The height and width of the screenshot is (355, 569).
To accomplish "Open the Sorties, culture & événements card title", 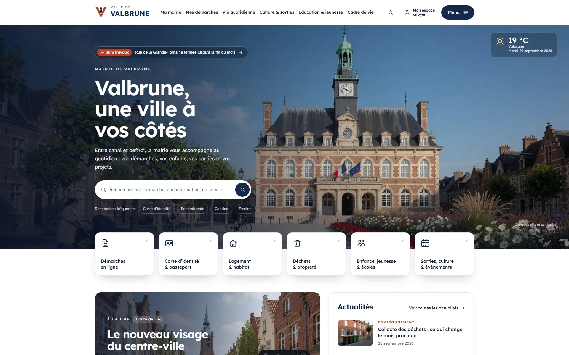I will [x=437, y=264].
